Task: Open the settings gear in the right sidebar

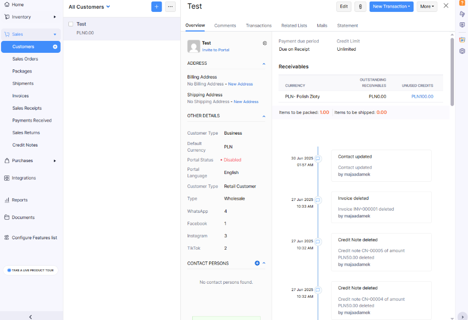Action: (462, 51)
